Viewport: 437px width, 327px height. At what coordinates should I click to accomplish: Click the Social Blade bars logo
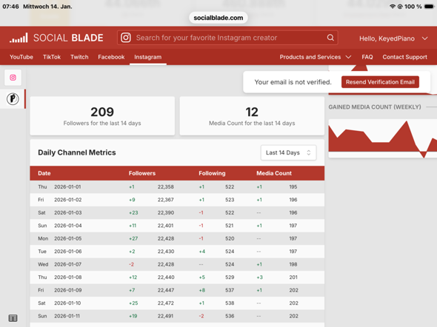click(19, 38)
